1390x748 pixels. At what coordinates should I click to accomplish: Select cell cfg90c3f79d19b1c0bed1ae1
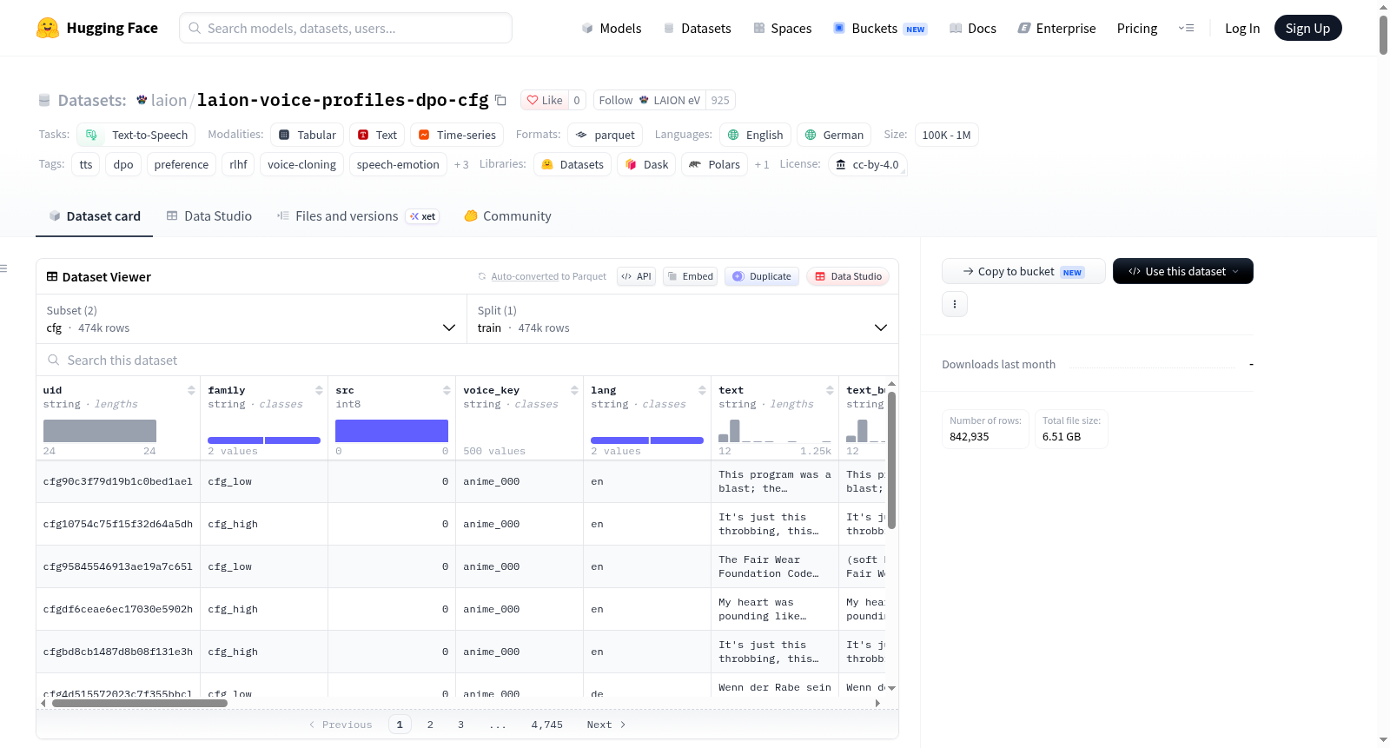[118, 481]
